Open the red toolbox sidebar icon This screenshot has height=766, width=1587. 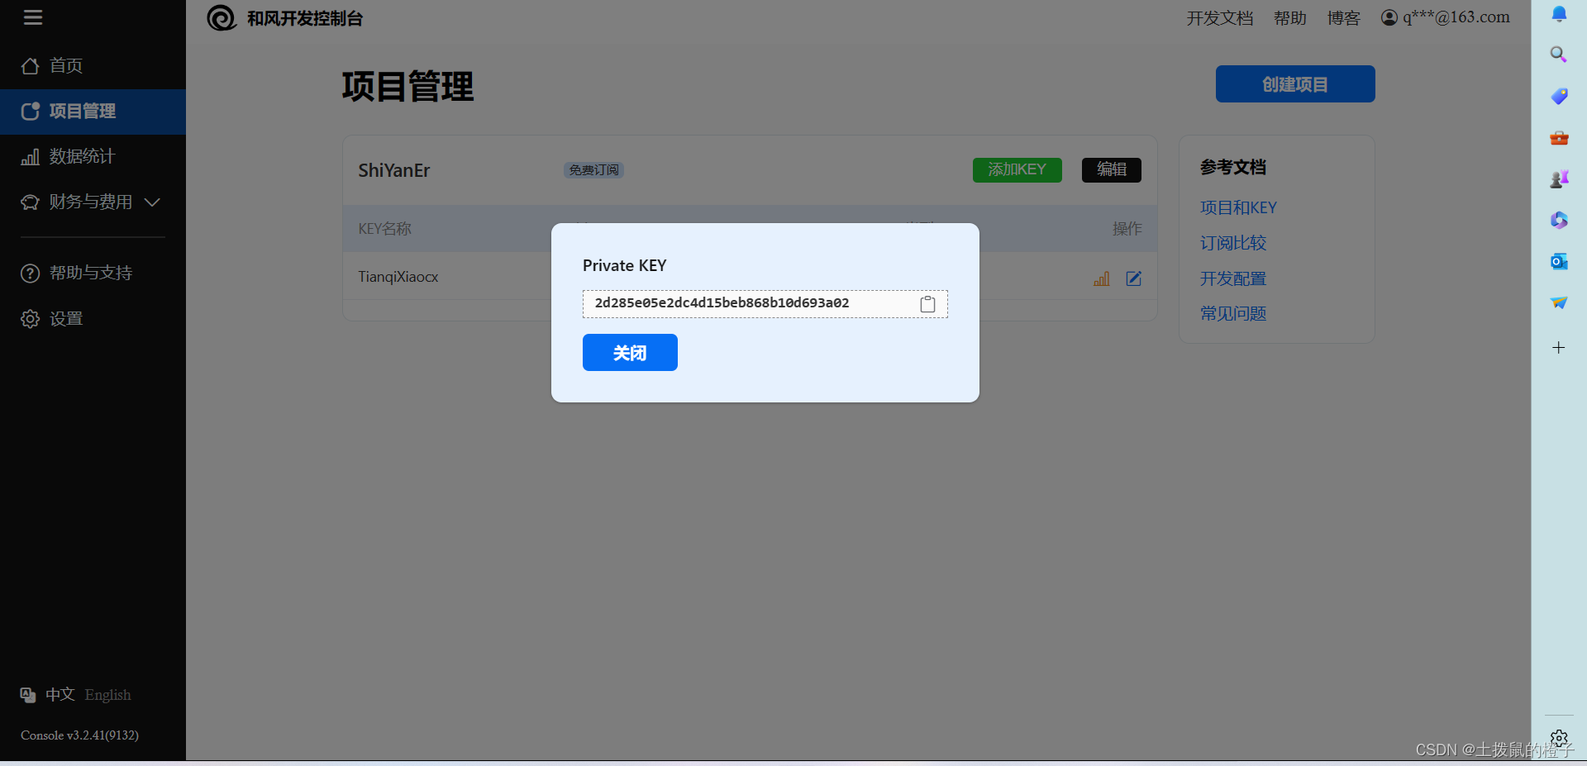click(x=1559, y=138)
